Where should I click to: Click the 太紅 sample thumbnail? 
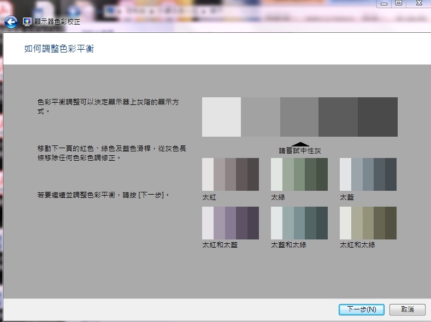[x=231, y=174]
